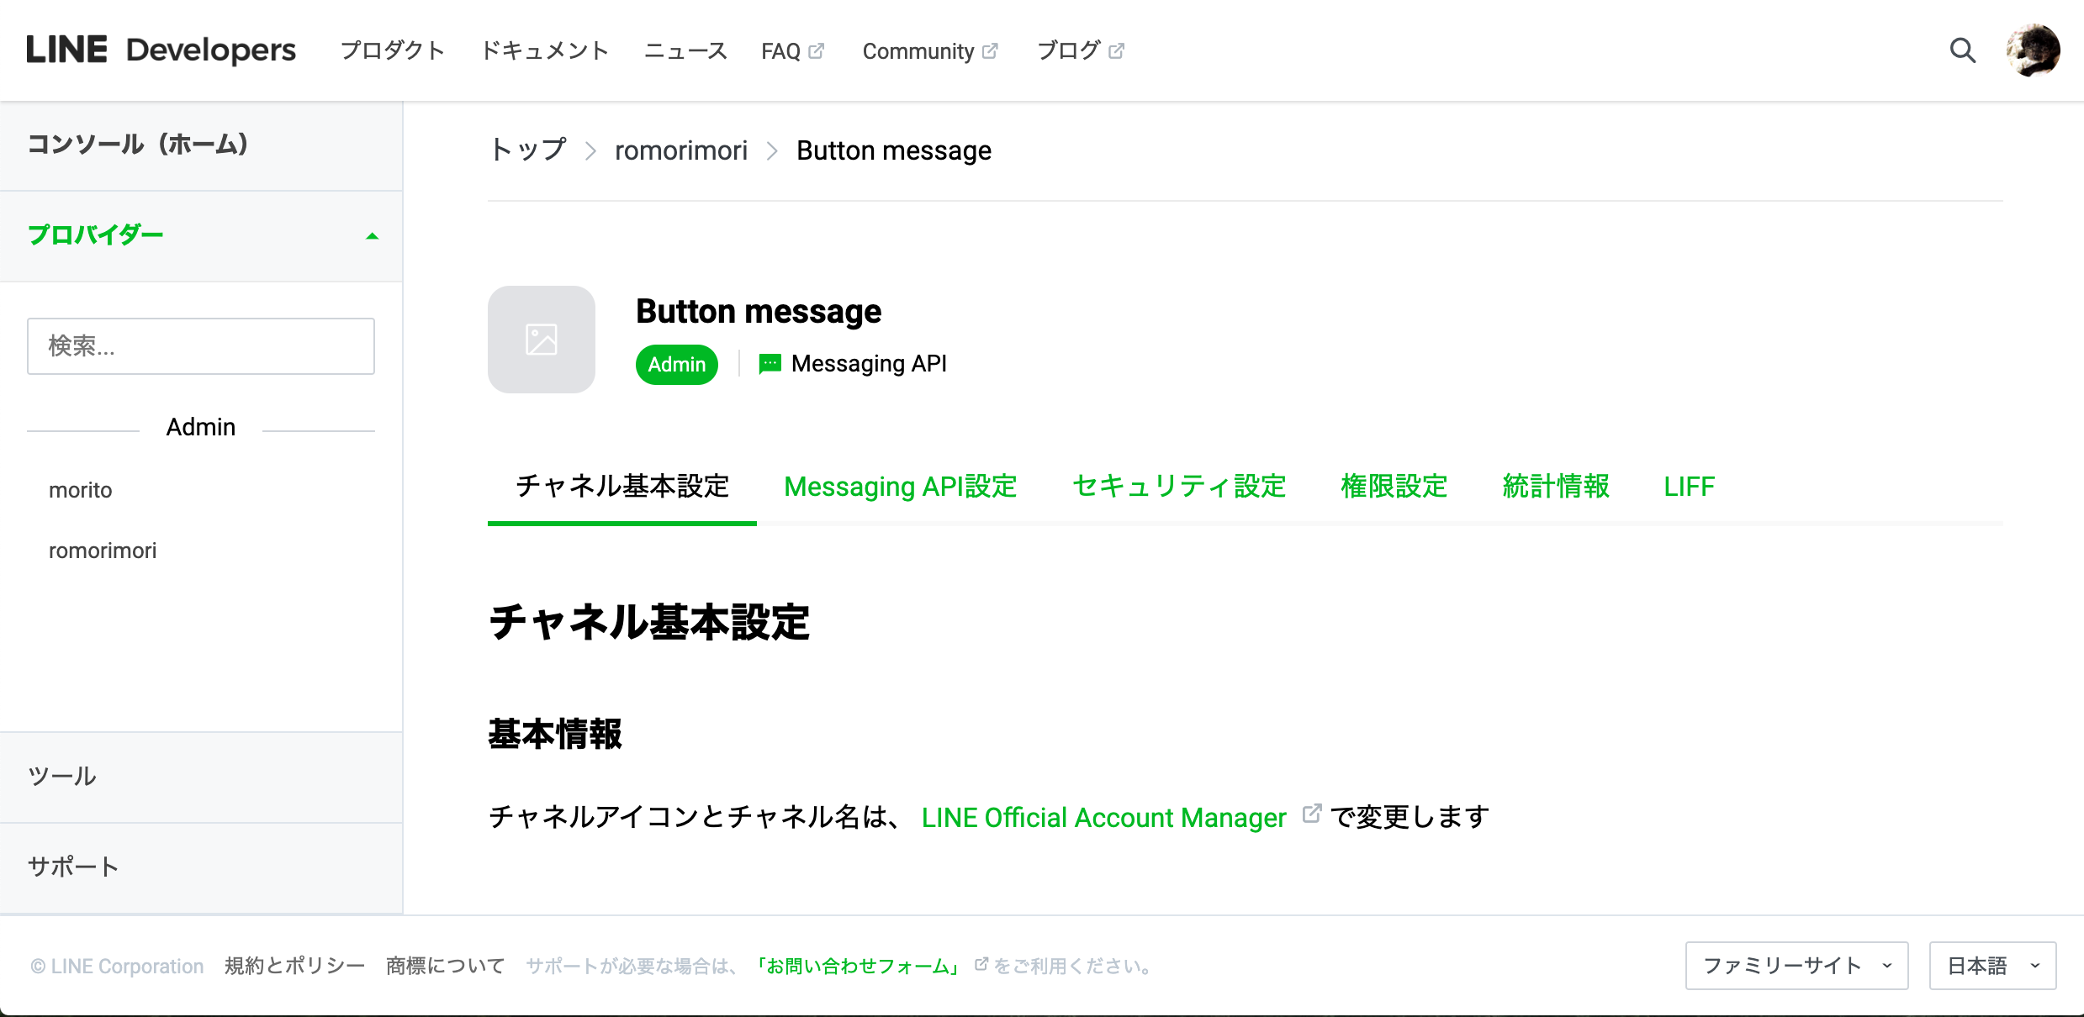Open the セキュリティ設定 tab
This screenshot has width=2084, height=1017.
[x=1179, y=487]
